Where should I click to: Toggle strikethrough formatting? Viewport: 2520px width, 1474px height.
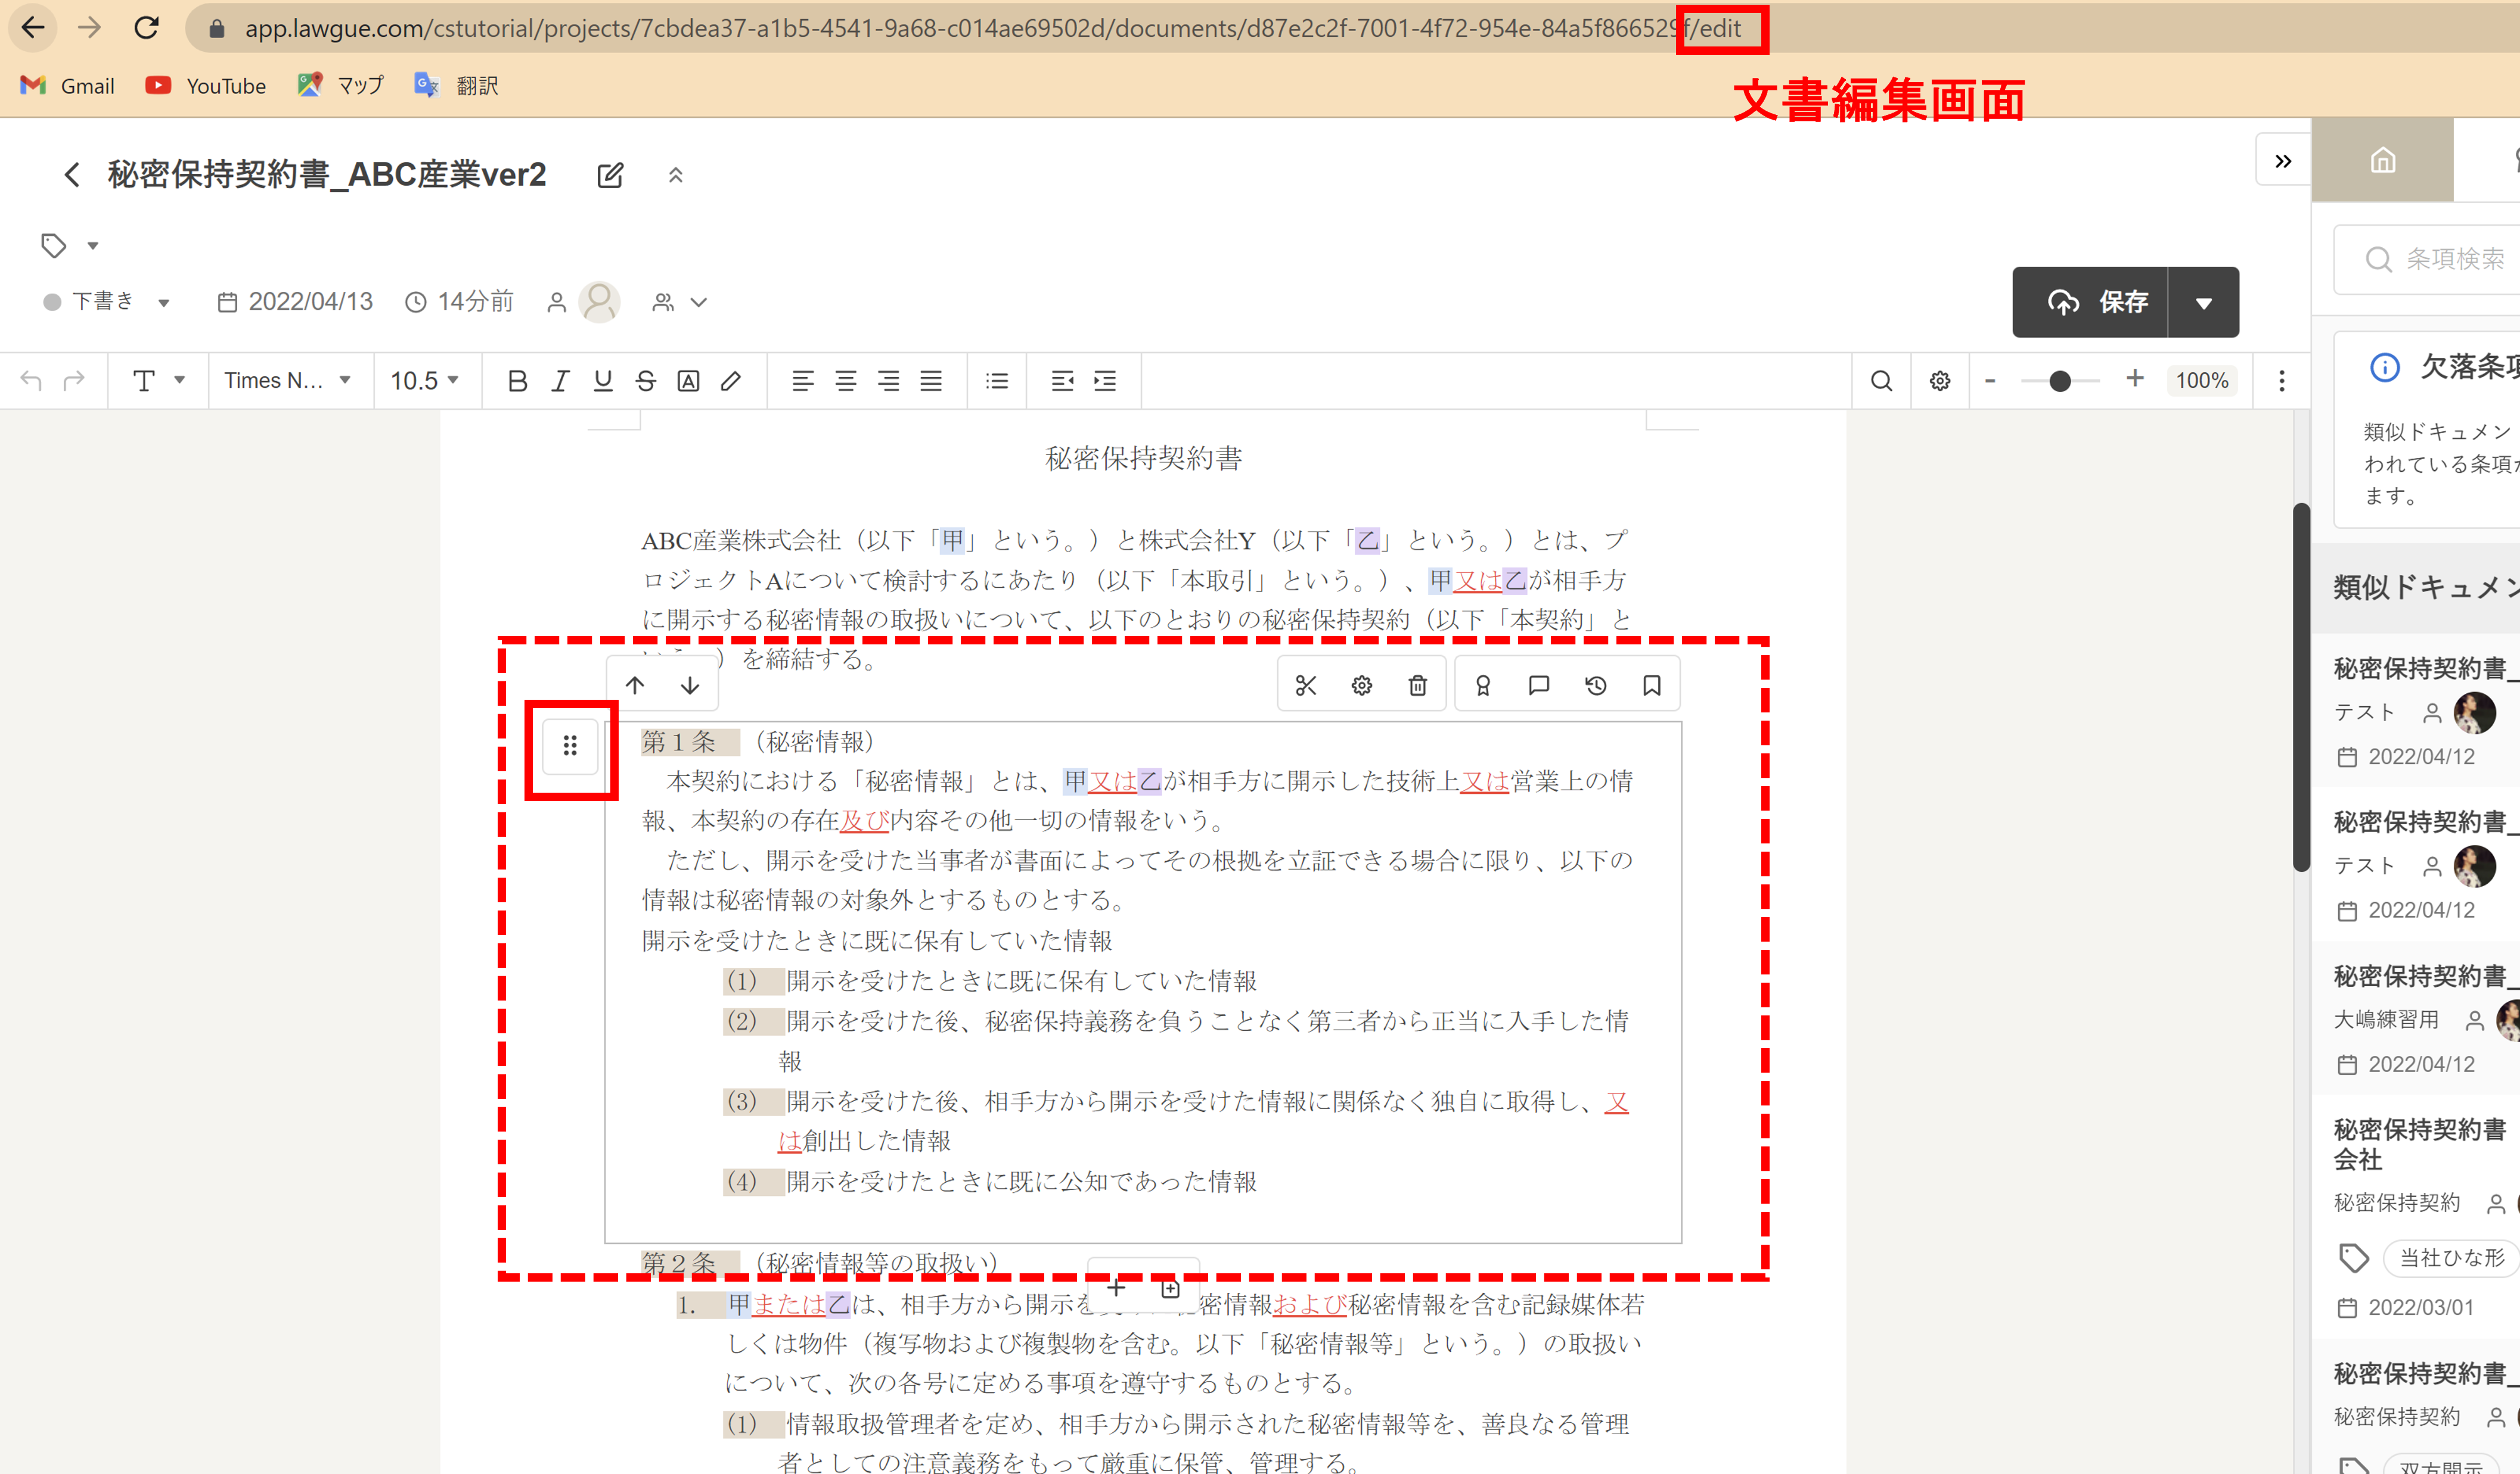coord(645,381)
